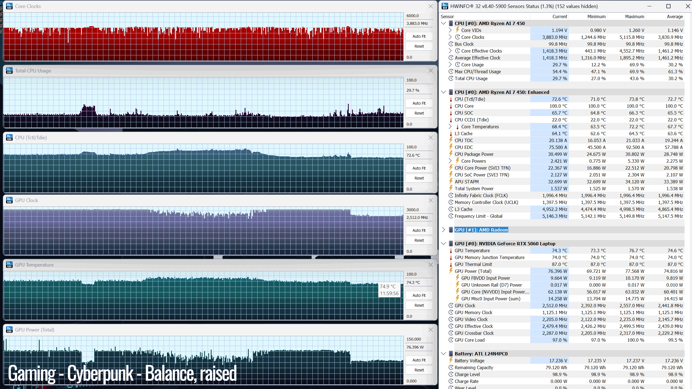Click the GPU Temperature graph window icon
The image size is (692, 389).
[9, 265]
